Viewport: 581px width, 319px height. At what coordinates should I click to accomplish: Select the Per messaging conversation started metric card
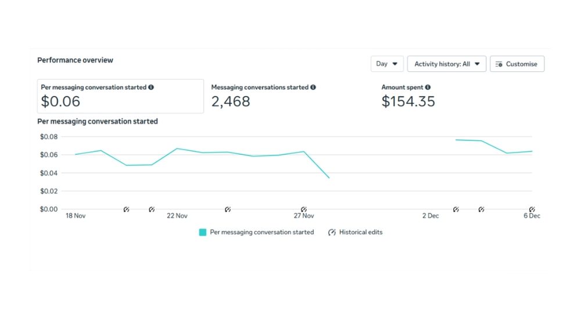click(120, 96)
